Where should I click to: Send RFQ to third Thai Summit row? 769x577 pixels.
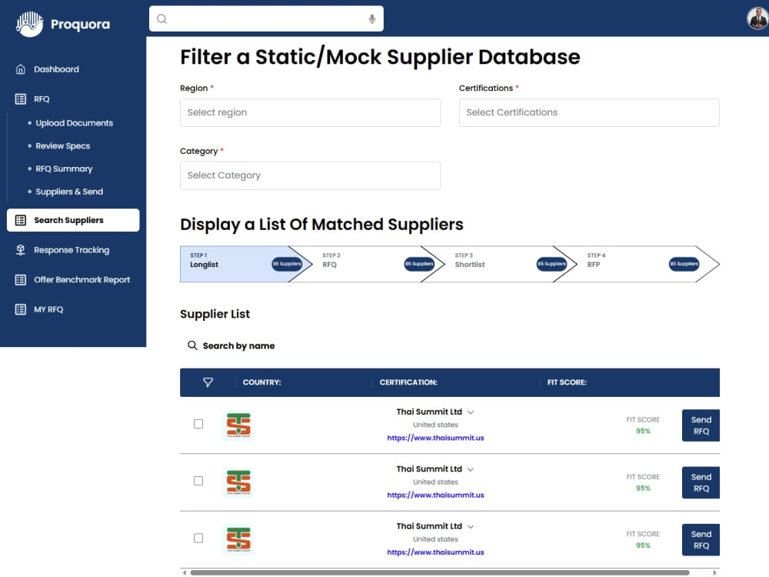coord(701,540)
